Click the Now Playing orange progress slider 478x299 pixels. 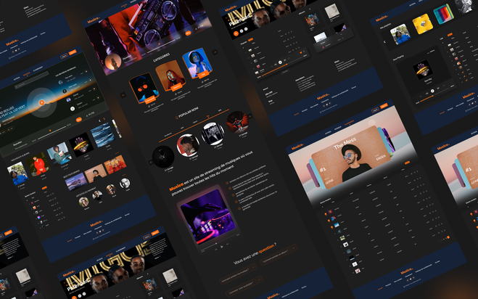[434, 95]
